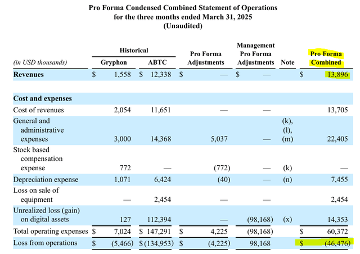Click the 'ABTC' column header
Screen dimensions: 360x254
pyautogui.click(x=157, y=62)
